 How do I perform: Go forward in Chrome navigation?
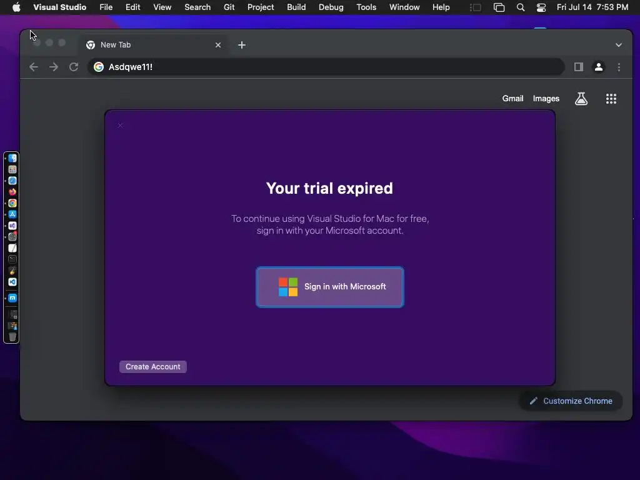click(x=54, y=67)
